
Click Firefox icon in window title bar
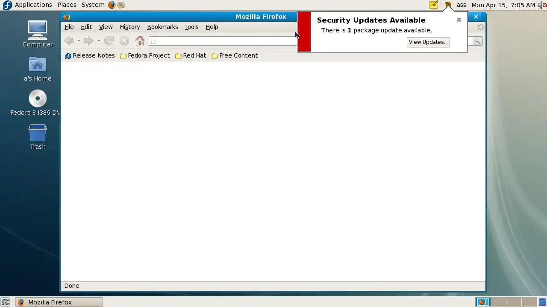pyautogui.click(x=66, y=17)
